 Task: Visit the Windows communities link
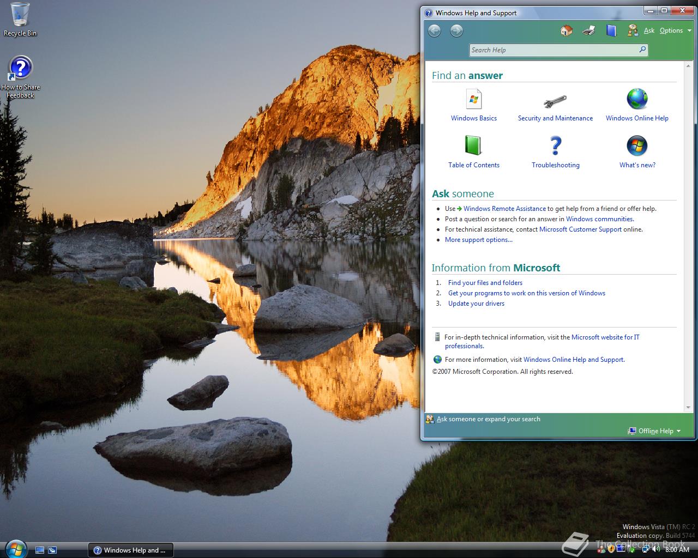(599, 219)
